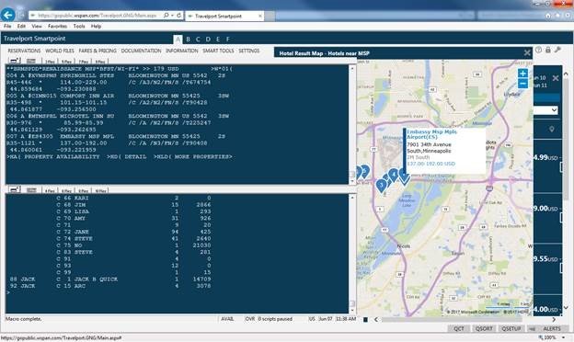This screenshot has height=342, width=574.
Task: Click the lower terminal scroll-down arrow
Action: click(x=352, y=310)
